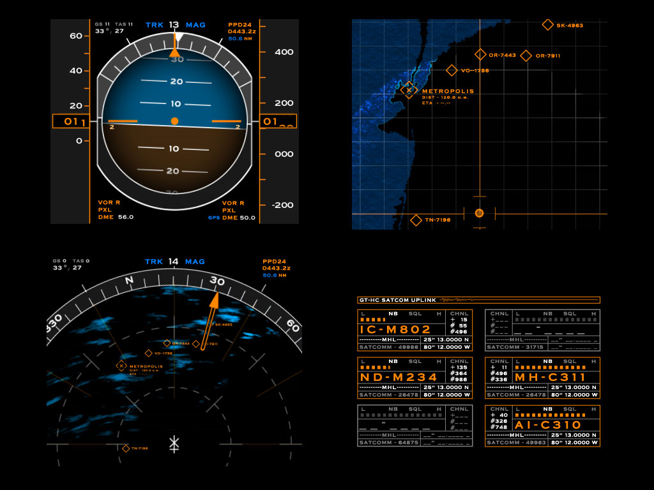Select the IC-M802 channel name
The image size is (654, 490).
395,330
